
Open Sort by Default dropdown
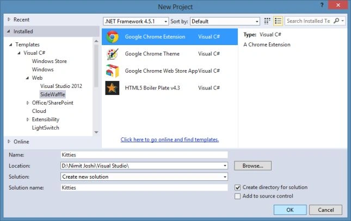[225, 22]
